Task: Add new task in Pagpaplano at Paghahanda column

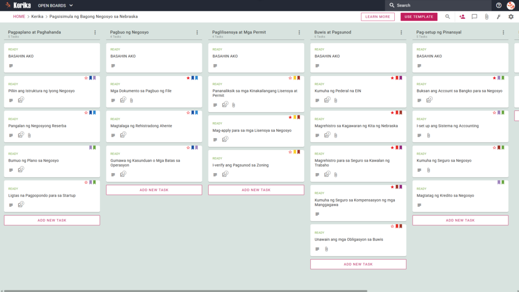Action: pos(52,220)
